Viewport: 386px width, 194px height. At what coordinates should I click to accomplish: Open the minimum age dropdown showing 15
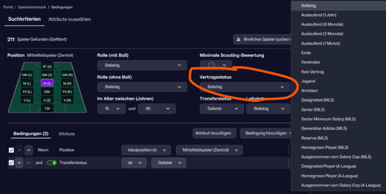click(x=112, y=109)
